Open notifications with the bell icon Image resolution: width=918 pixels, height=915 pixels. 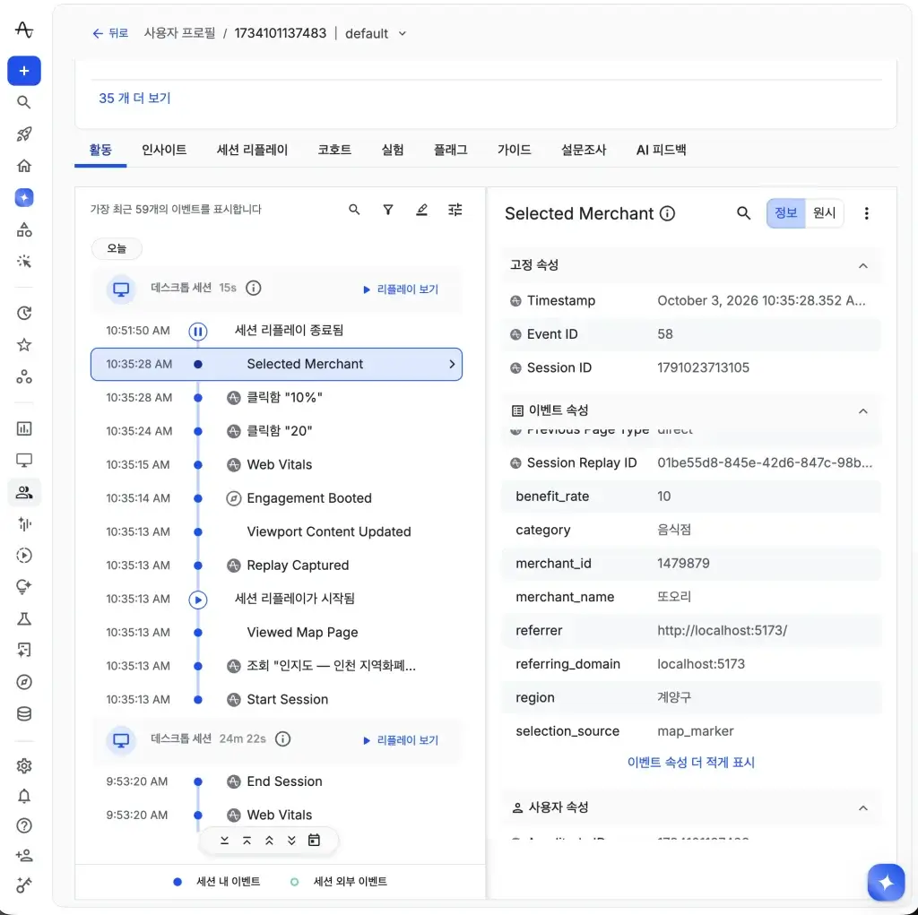(24, 796)
